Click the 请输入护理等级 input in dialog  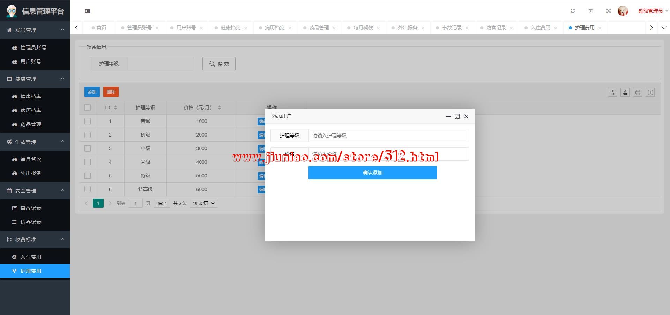coord(388,135)
